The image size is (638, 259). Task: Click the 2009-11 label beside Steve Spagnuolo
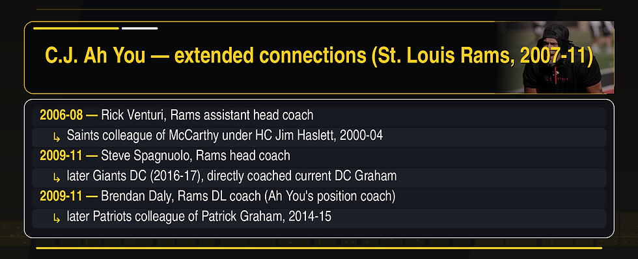[x=61, y=156]
